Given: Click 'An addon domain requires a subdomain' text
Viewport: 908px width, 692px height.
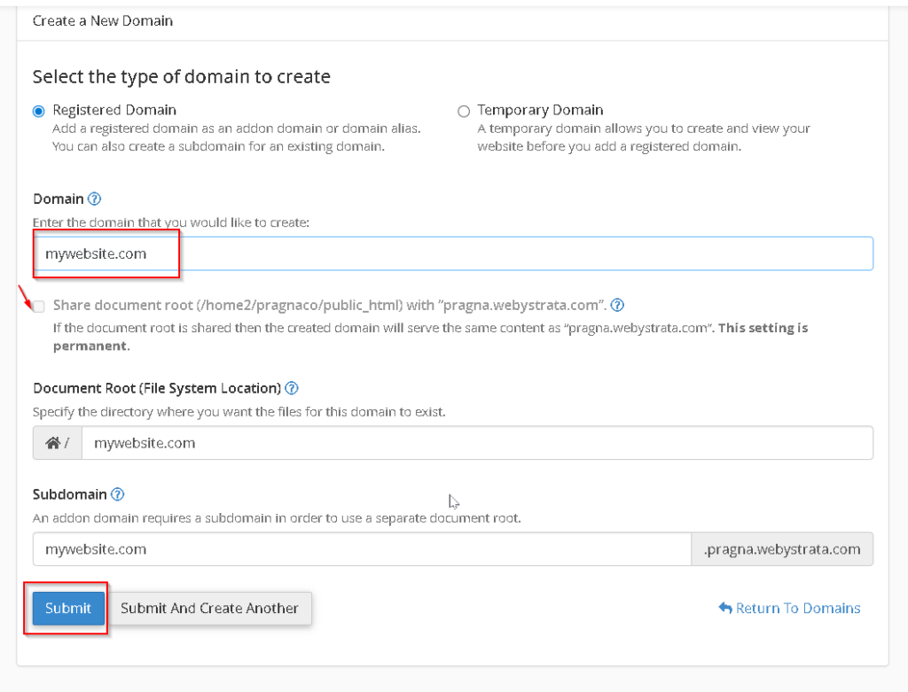Looking at the screenshot, I should coord(277,517).
